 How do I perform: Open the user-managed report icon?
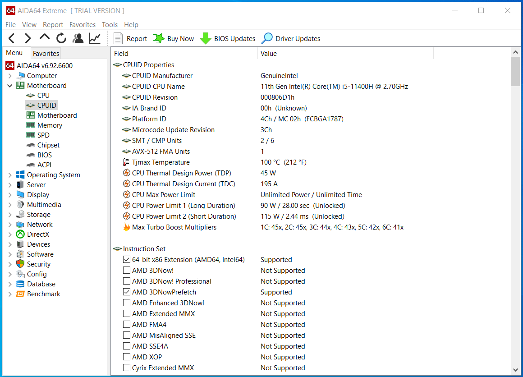78,39
